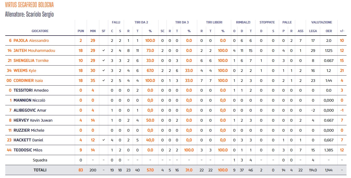This screenshot has height=178, width=351.
Task: Click coach name Scariolo Sergio
Action: (x=40, y=14)
